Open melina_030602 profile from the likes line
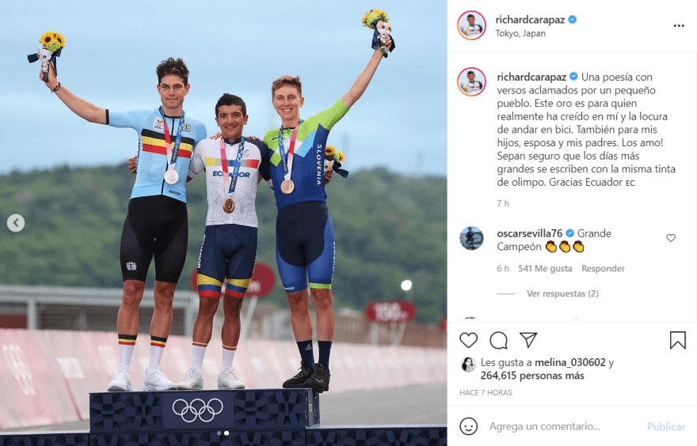 (569, 362)
